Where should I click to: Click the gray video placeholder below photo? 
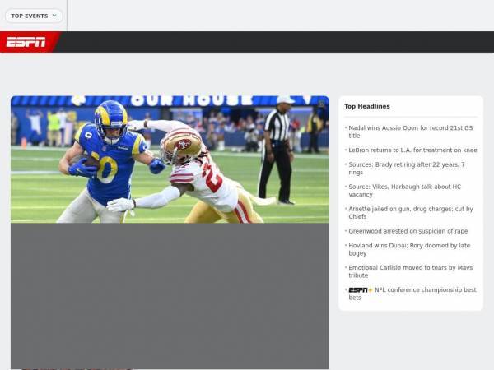tap(170, 296)
